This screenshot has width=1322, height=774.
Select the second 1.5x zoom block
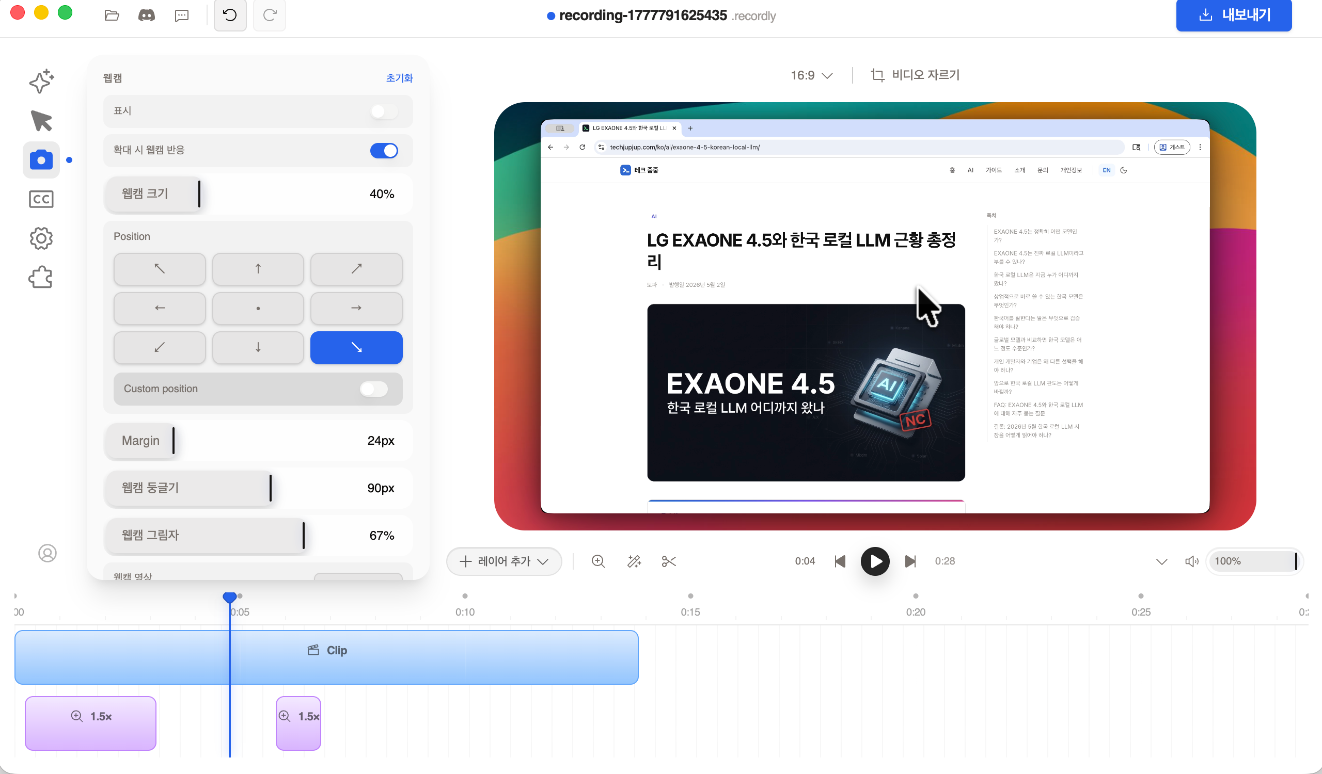(x=298, y=724)
